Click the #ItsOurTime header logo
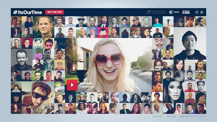Image resolution: width=217 pixels, height=122 pixels. (27, 12)
